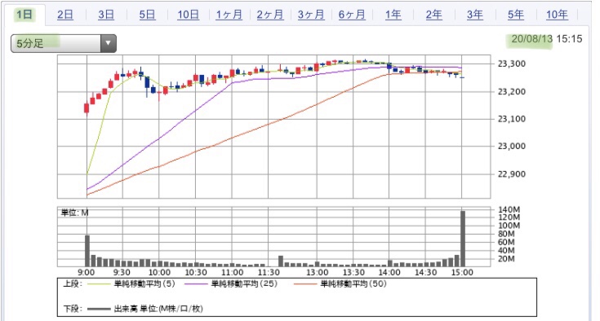
Task: Switch to the 2日 period tab
Action: (x=65, y=15)
